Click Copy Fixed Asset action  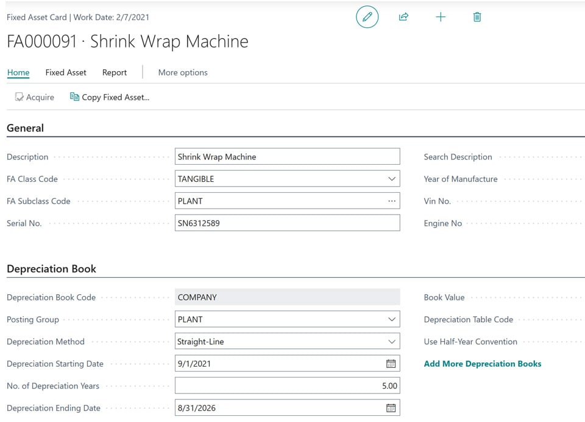(x=110, y=97)
